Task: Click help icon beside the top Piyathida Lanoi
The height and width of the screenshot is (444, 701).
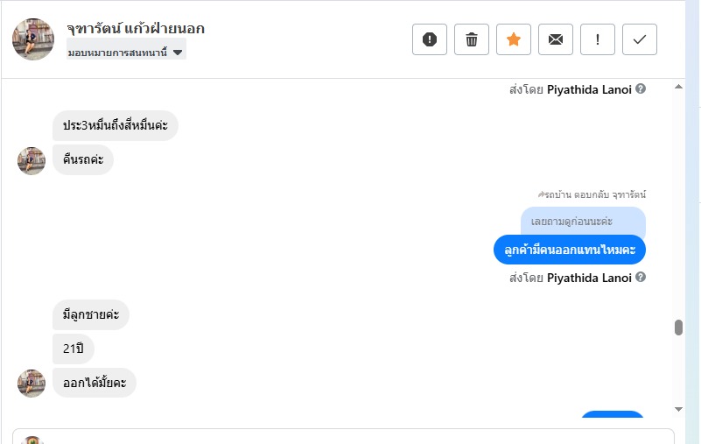Action: [x=641, y=88]
